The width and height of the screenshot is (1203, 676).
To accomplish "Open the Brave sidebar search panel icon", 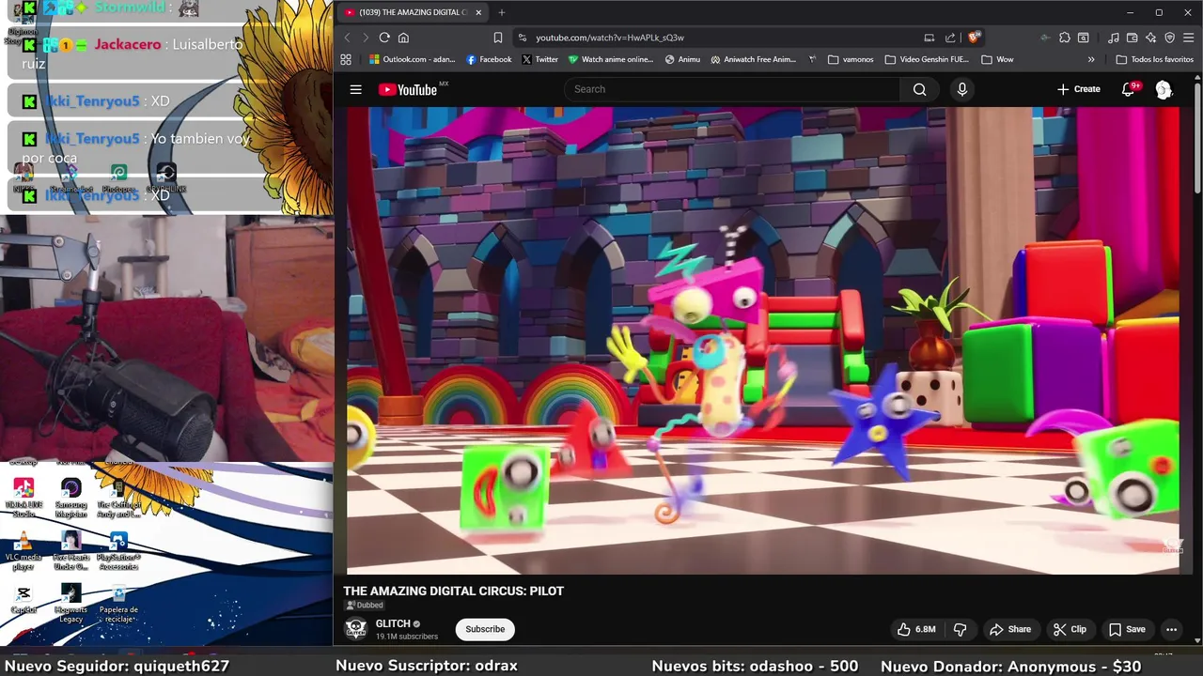I will coord(1084,38).
